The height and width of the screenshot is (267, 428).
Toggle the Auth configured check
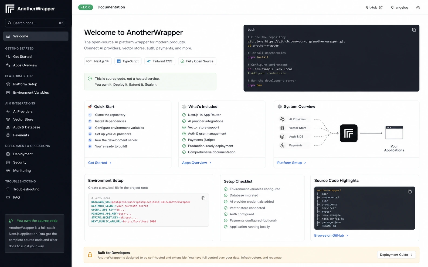pos(226,214)
